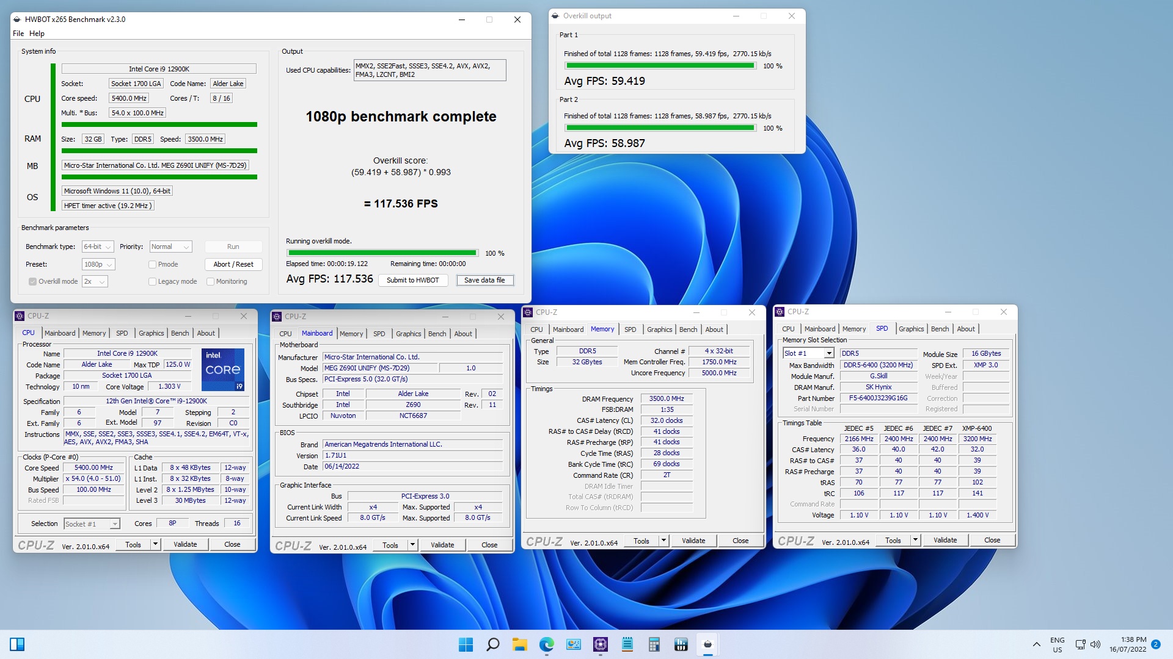Viewport: 1173px width, 659px height.
Task: Open File Explorer from the taskbar
Action: (519, 644)
